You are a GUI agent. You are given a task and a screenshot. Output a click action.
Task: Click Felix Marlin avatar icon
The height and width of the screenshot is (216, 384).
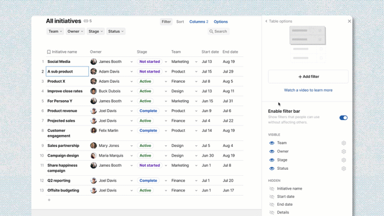pyautogui.click(x=94, y=131)
